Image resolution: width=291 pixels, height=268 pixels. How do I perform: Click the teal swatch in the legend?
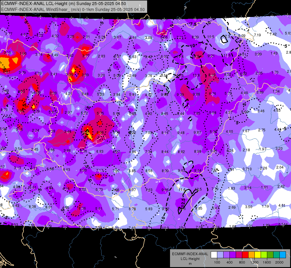[x=276, y=255]
